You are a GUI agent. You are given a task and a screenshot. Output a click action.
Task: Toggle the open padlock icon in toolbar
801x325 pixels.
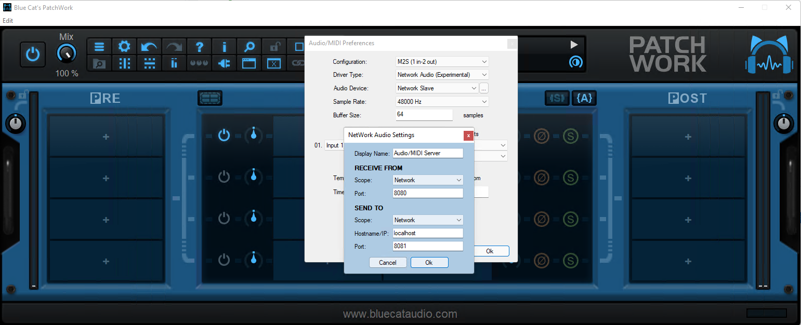tap(274, 47)
